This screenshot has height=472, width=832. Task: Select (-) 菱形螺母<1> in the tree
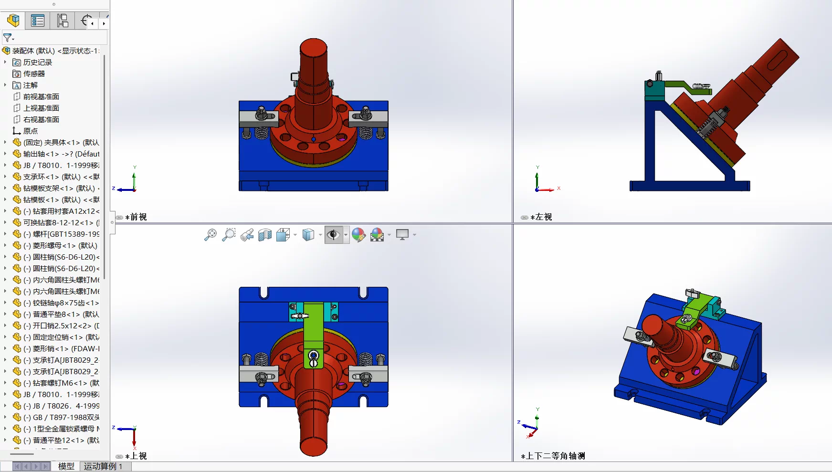(55, 245)
